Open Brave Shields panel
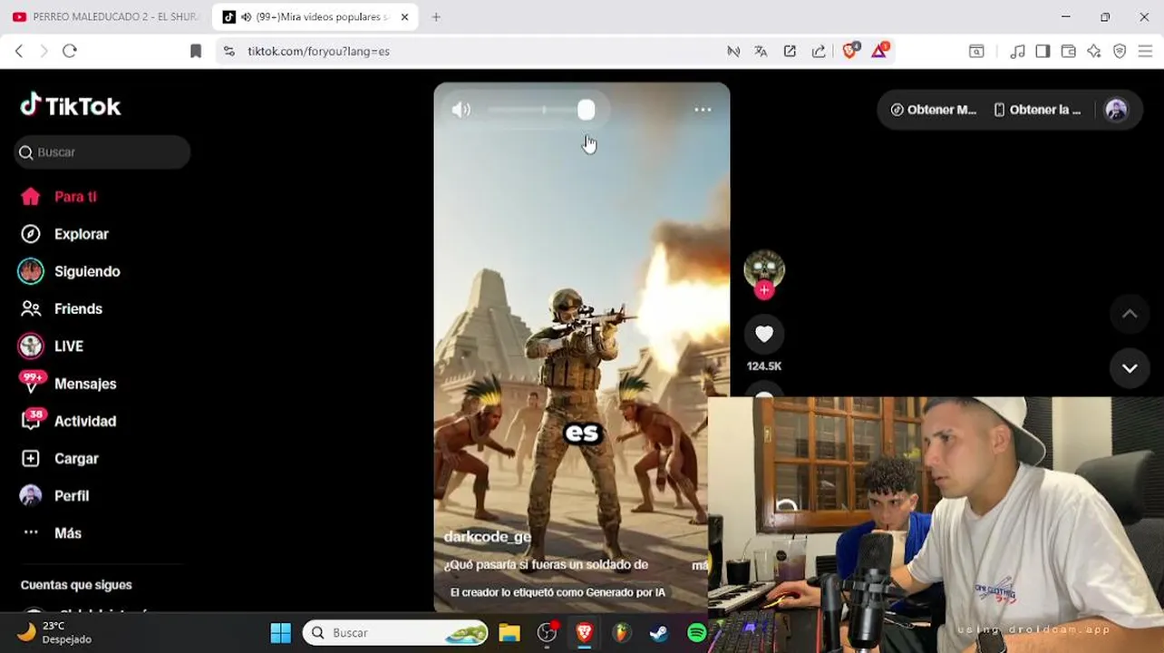Image resolution: width=1164 pixels, height=653 pixels. pyautogui.click(x=850, y=51)
